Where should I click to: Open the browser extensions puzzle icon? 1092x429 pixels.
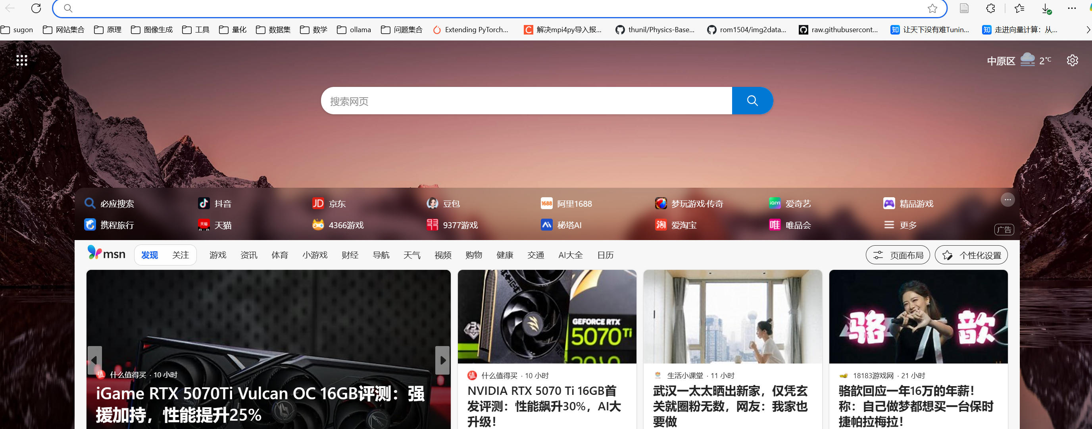click(990, 8)
